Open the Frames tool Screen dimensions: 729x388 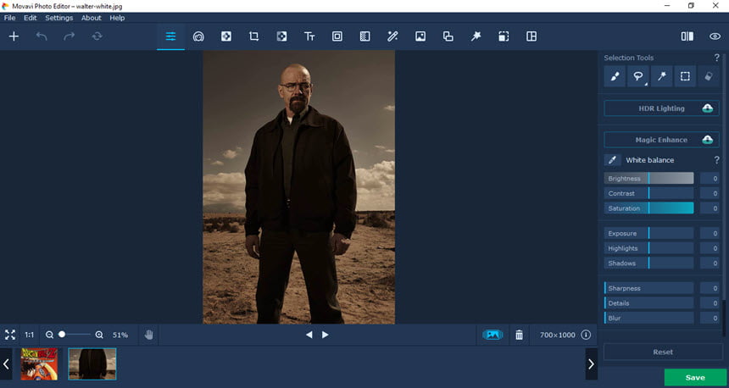click(337, 36)
